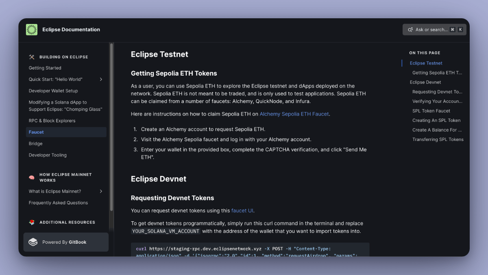Viewport: 488px width, 275px height.
Task: Click the sidebar vertical scrollbar
Action: (111, 128)
